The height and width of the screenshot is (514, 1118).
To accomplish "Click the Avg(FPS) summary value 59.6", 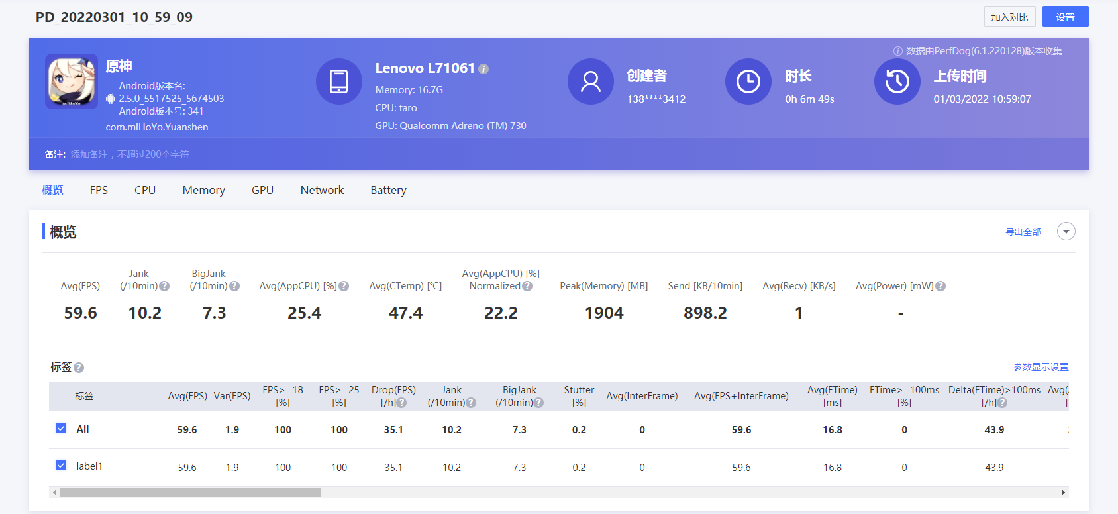I will point(80,313).
